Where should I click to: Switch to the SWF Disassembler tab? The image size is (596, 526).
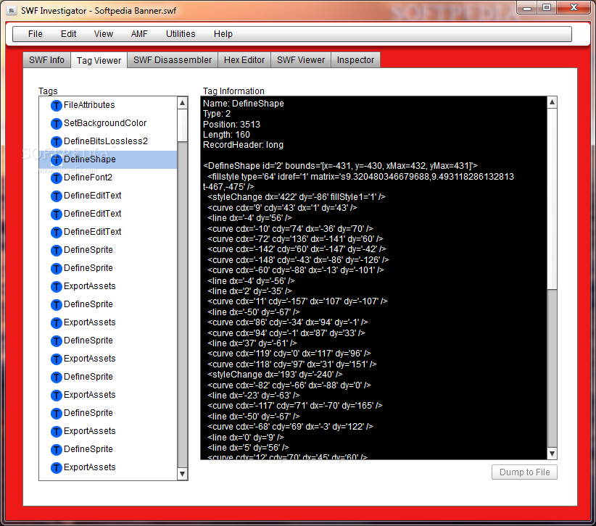point(173,60)
